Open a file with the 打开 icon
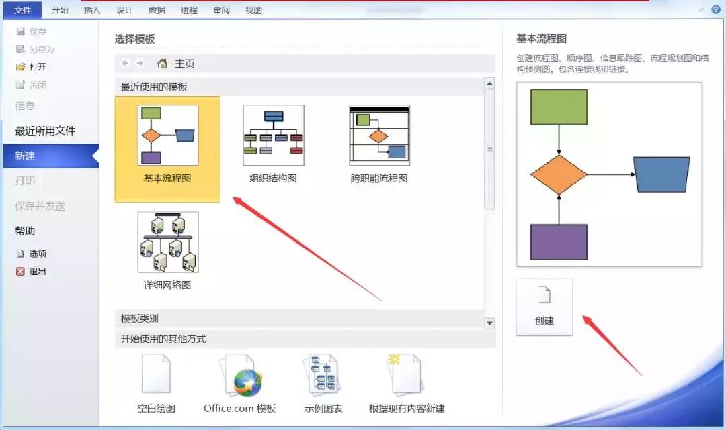The image size is (726, 430). (x=22, y=66)
